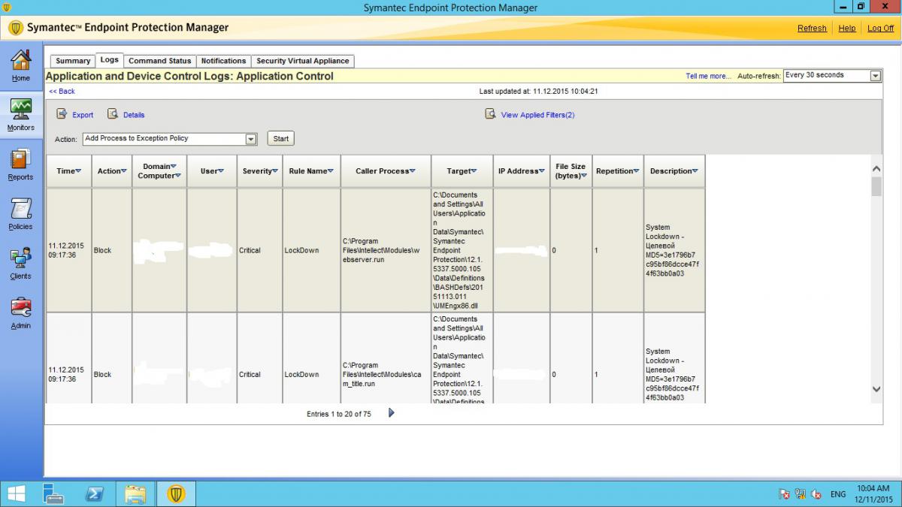Open the Target column filter arrow
The image size is (902, 507).
pyautogui.click(x=474, y=171)
